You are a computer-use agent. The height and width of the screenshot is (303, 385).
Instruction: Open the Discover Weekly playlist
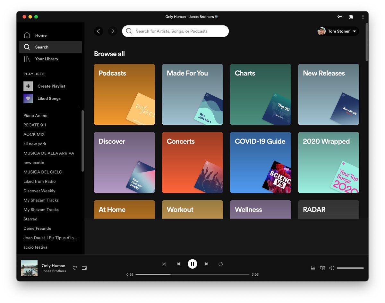pyautogui.click(x=39, y=191)
